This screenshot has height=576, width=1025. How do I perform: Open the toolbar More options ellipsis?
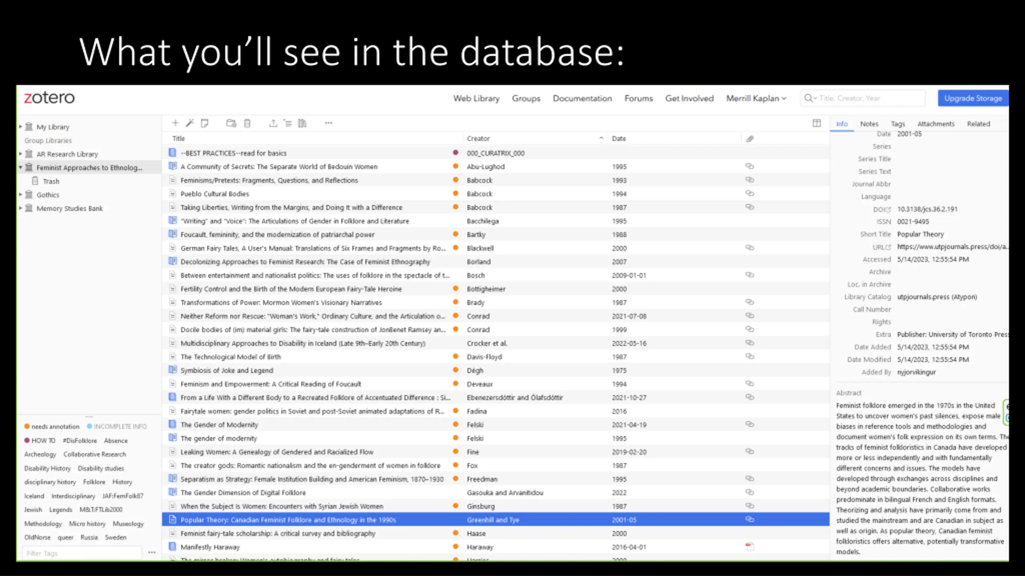click(329, 123)
